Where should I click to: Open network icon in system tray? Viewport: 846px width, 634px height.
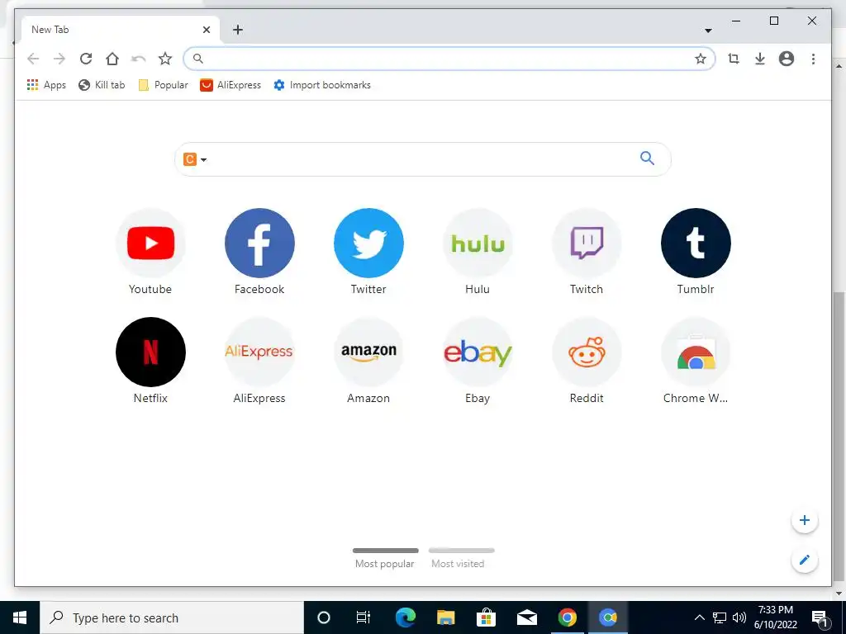tap(720, 617)
